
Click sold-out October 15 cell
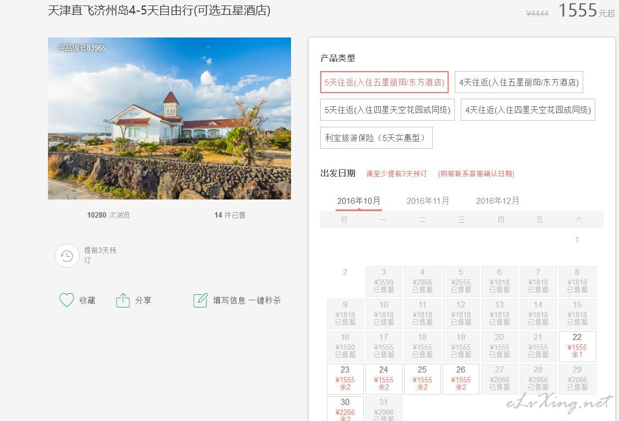click(x=577, y=314)
